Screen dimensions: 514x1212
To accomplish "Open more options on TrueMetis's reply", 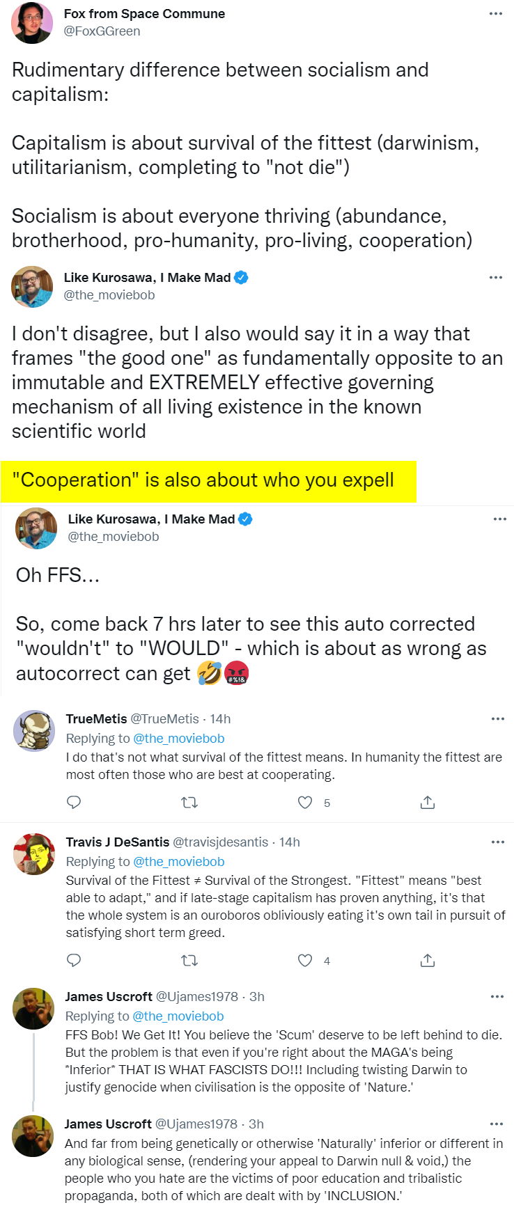I will 497,718.
